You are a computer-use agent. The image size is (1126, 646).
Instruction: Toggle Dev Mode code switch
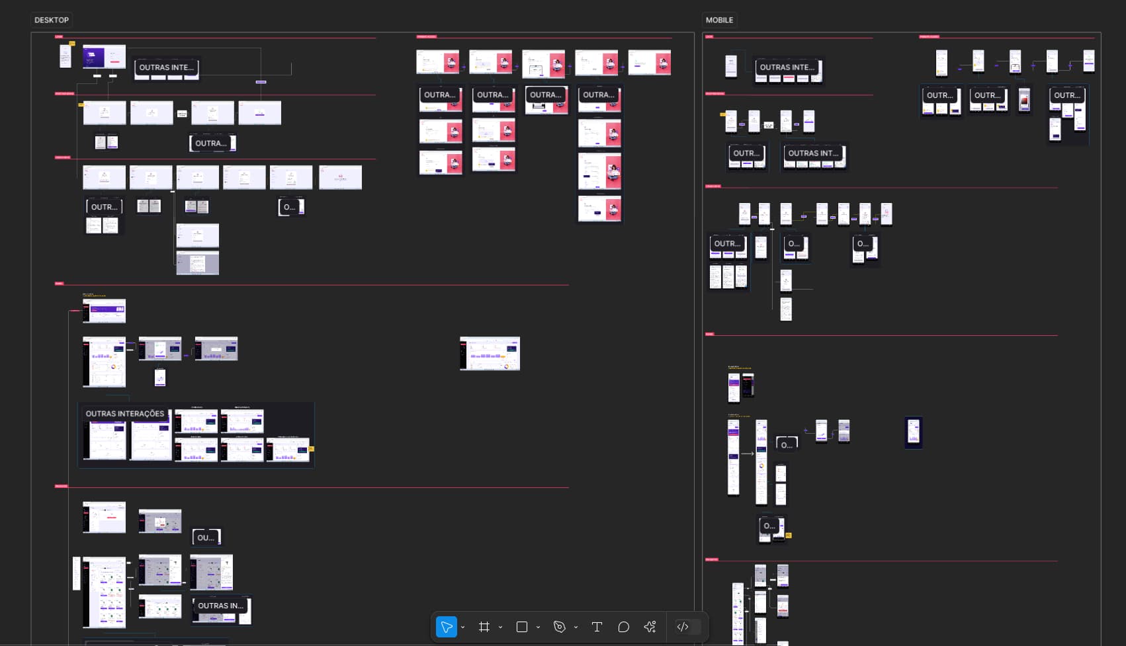coord(687,627)
